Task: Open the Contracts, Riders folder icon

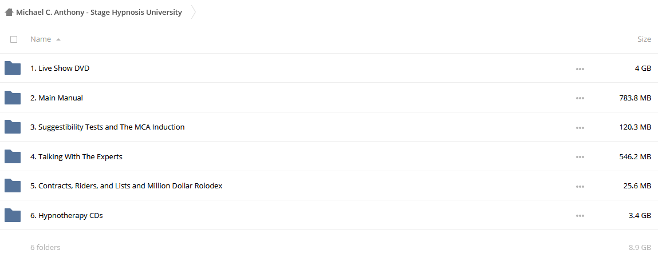Action: (13, 186)
